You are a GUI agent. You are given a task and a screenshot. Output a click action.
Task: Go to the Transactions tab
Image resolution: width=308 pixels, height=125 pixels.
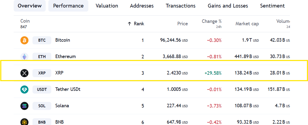181,6
